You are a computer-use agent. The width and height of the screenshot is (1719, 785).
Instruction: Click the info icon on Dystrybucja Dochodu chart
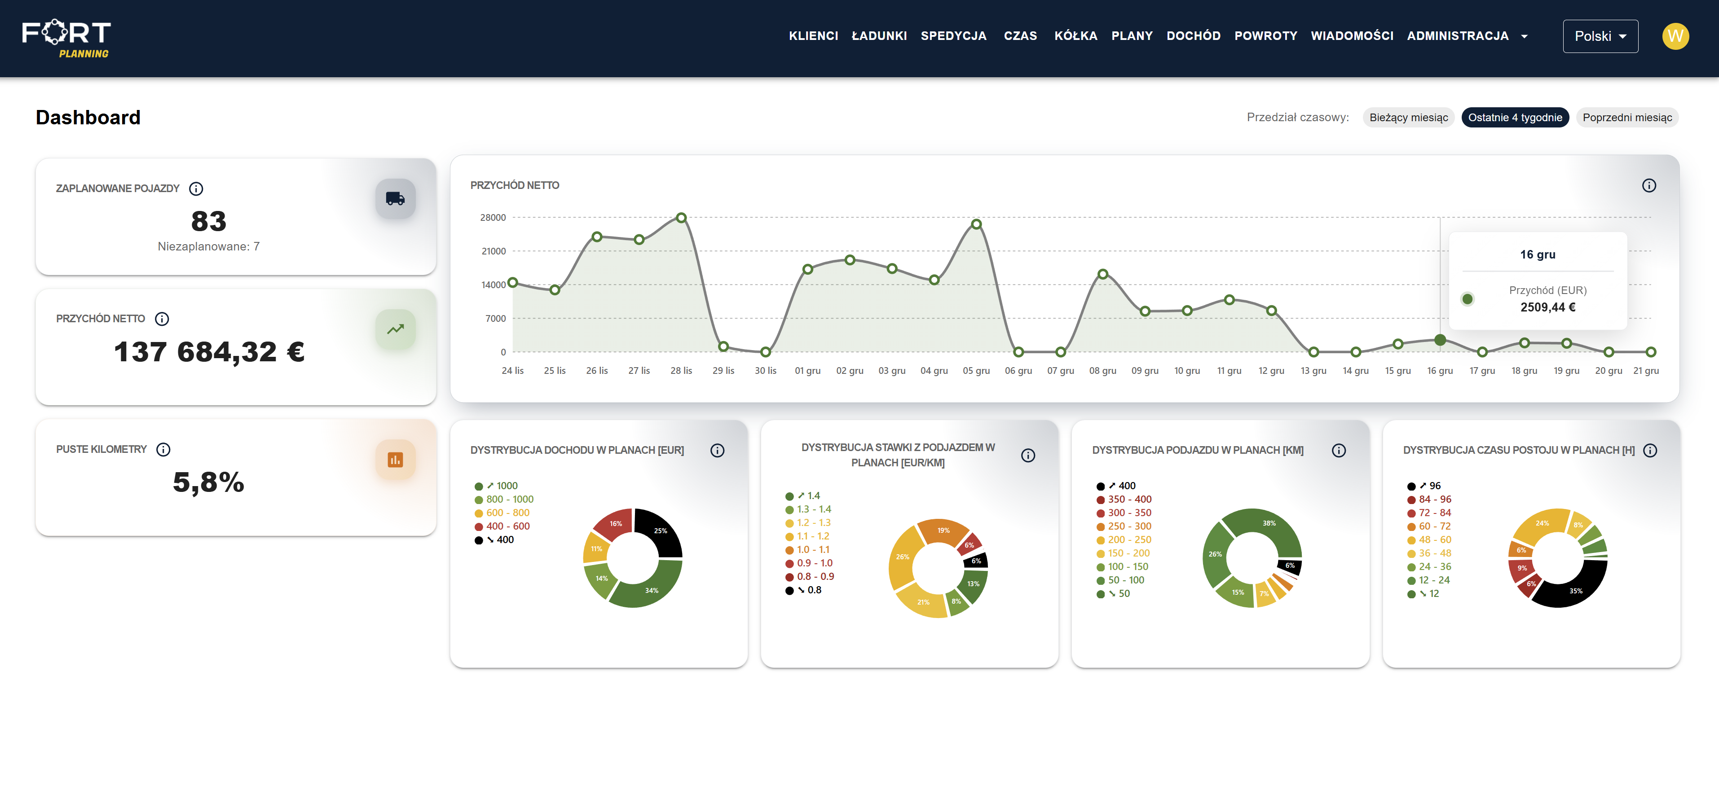point(717,450)
